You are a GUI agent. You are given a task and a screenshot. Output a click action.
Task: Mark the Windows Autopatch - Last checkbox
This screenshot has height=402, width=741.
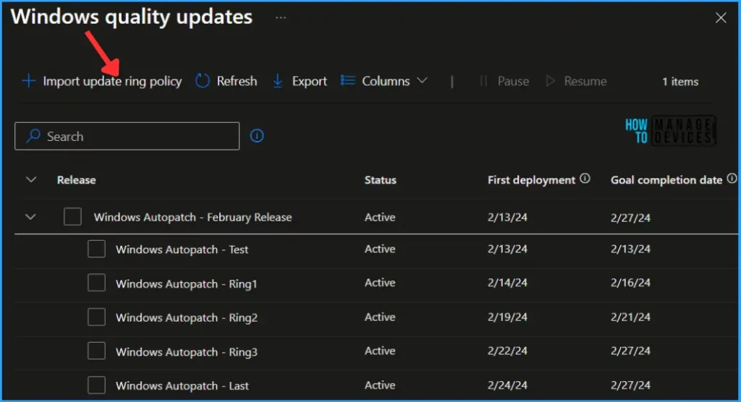96,385
